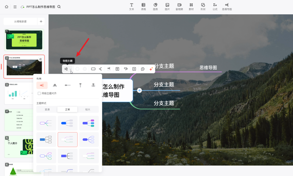The width and height of the screenshot is (293, 176).
Task: Click the home icon
Action: [x=6, y=7]
